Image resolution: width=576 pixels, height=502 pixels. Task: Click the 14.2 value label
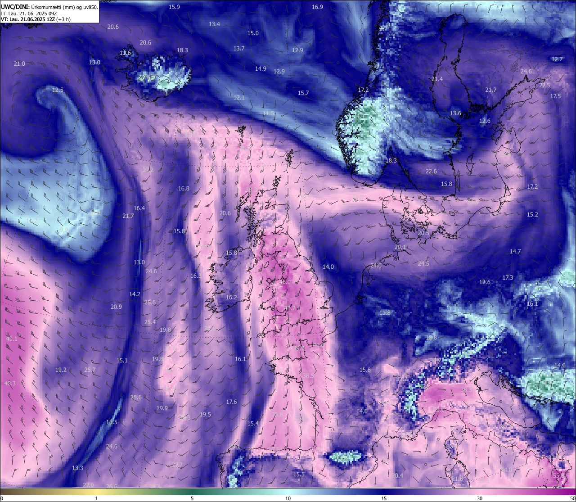[135, 294]
